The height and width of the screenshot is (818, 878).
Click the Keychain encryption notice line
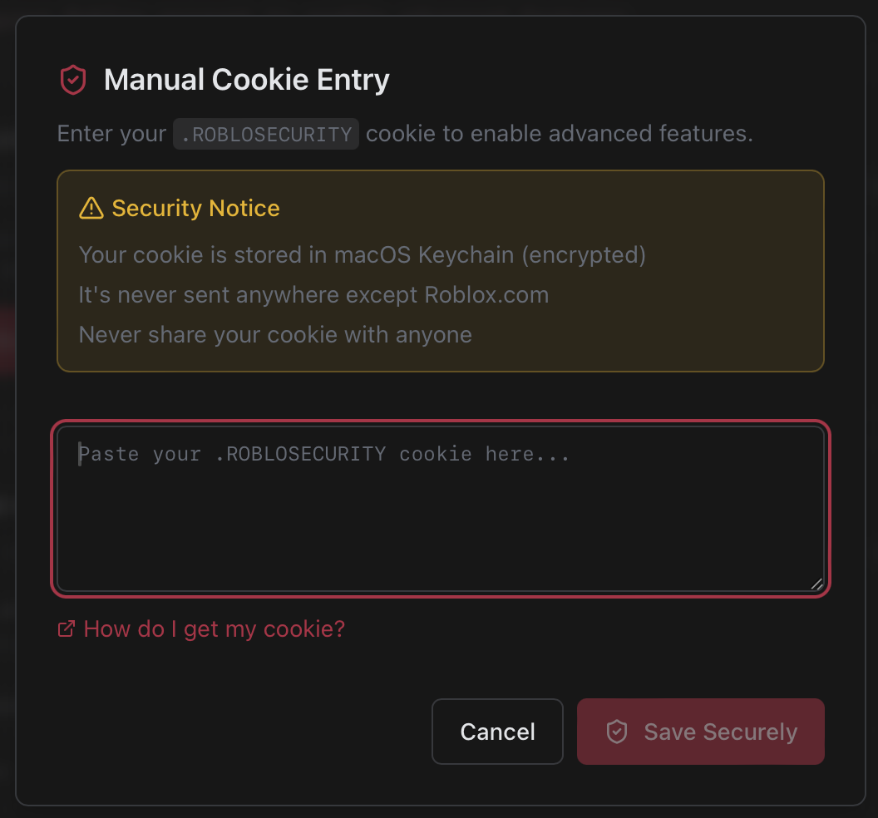[x=362, y=254]
